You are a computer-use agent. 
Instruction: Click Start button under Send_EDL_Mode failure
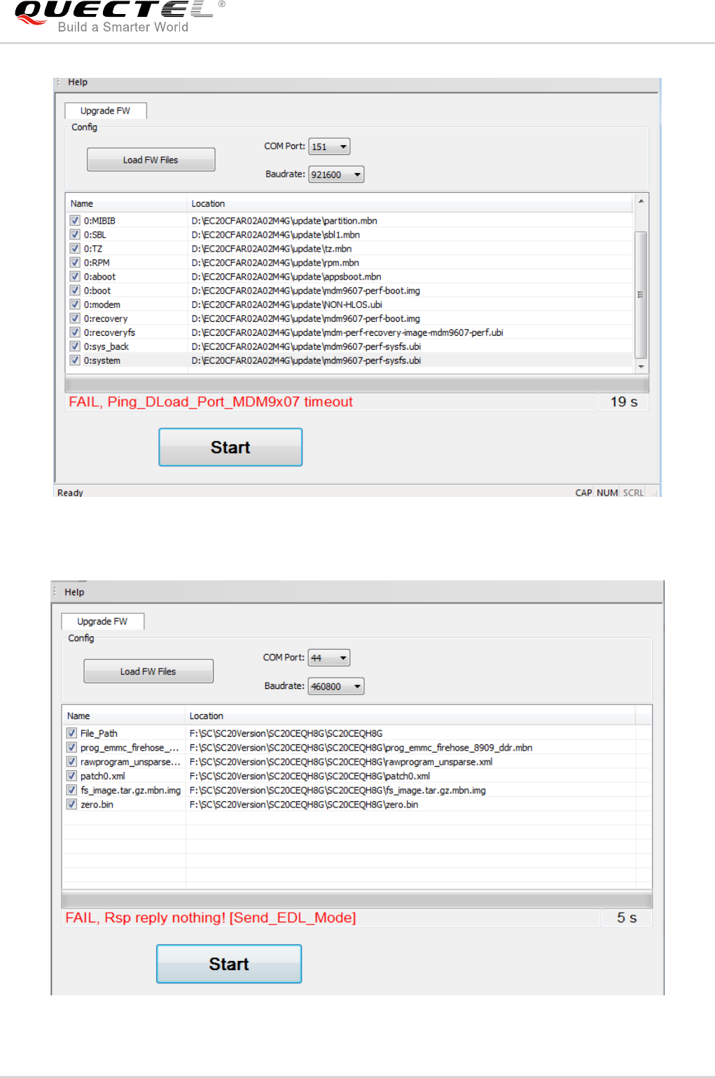pyautogui.click(x=229, y=964)
